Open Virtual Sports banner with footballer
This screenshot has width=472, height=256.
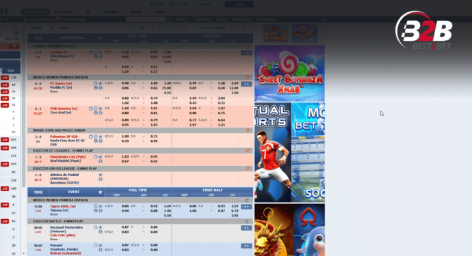(272, 152)
